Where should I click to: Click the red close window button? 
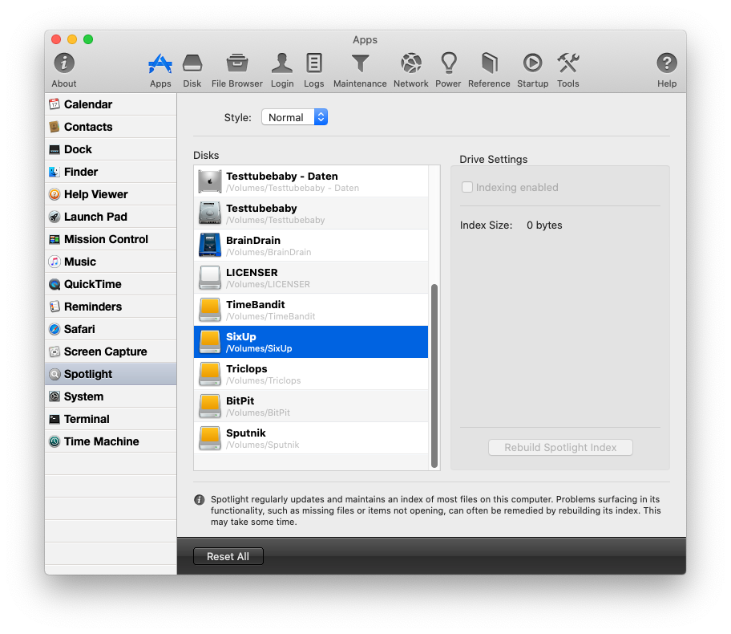tap(56, 39)
